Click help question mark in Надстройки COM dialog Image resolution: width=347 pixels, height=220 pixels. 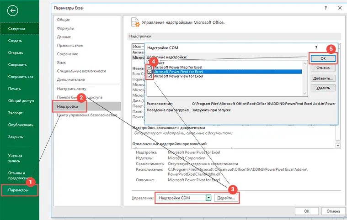click(316, 48)
